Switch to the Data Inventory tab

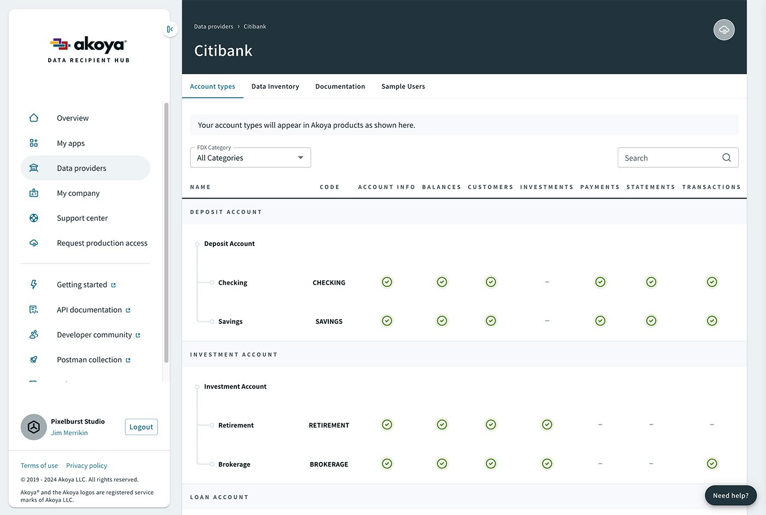pos(275,86)
